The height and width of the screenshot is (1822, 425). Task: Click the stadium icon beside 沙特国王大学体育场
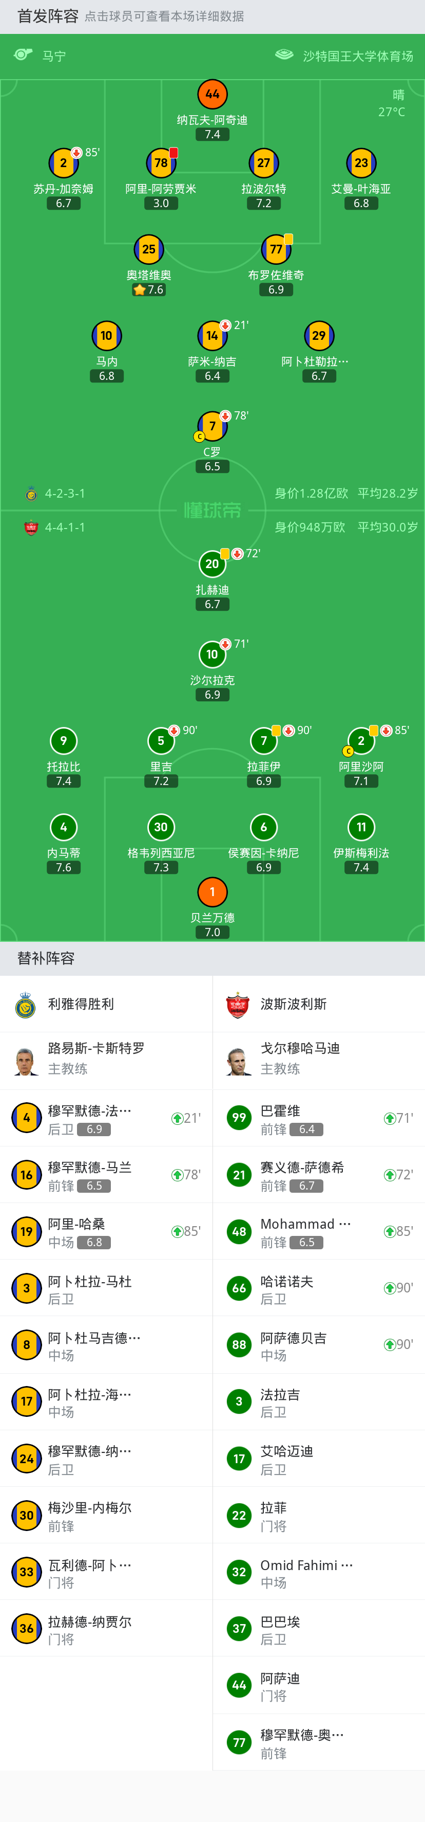click(284, 55)
